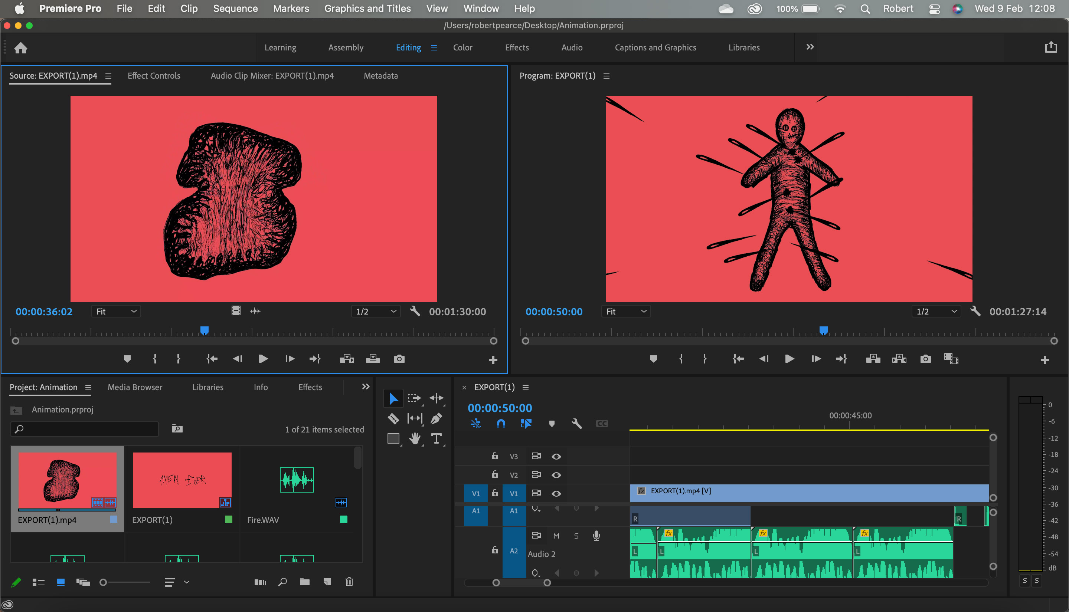The height and width of the screenshot is (612, 1069).
Task: Open Source monitor button editor plus
Action: pos(493,360)
